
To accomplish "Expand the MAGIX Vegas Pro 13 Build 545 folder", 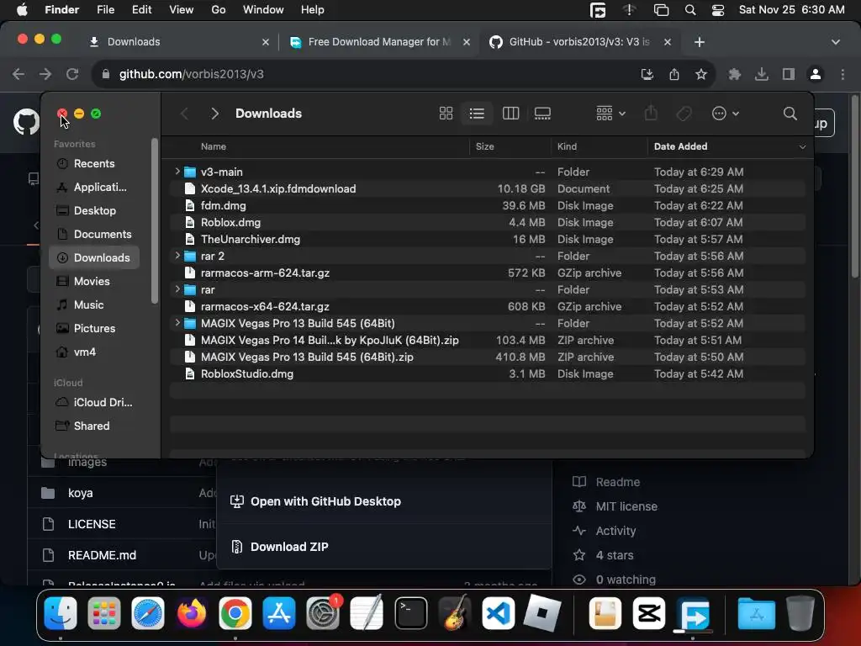I will tap(177, 323).
